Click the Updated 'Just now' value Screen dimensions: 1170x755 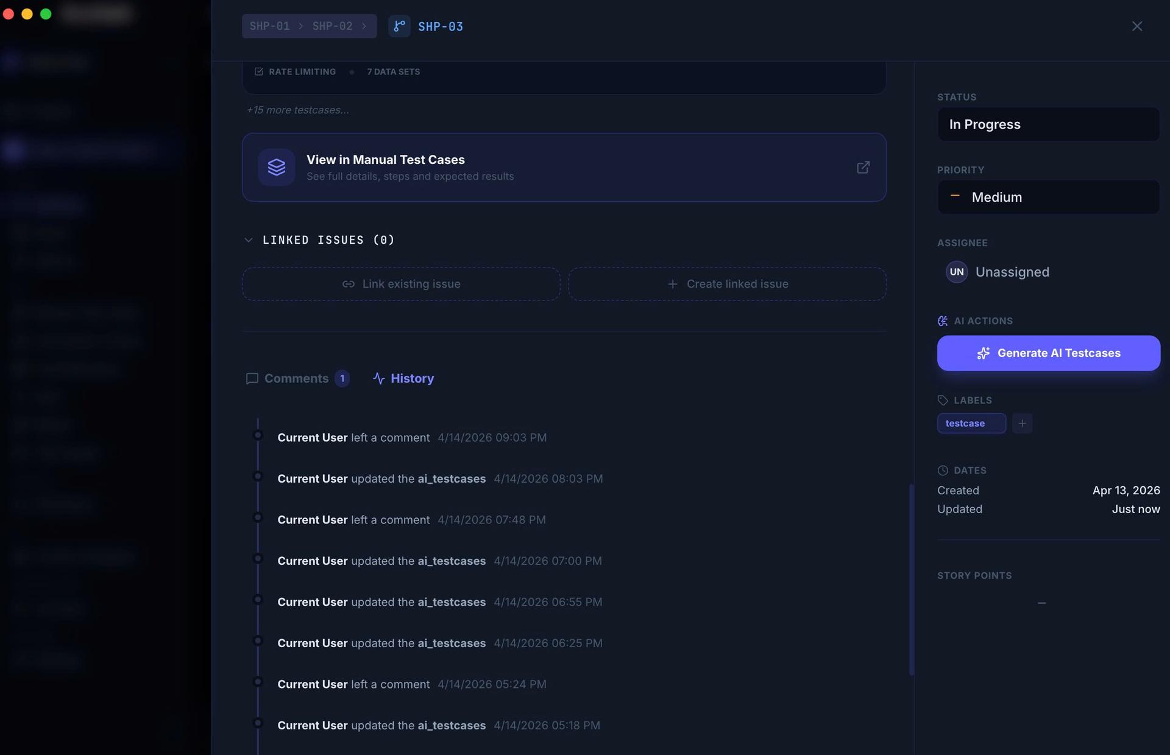pos(1136,509)
